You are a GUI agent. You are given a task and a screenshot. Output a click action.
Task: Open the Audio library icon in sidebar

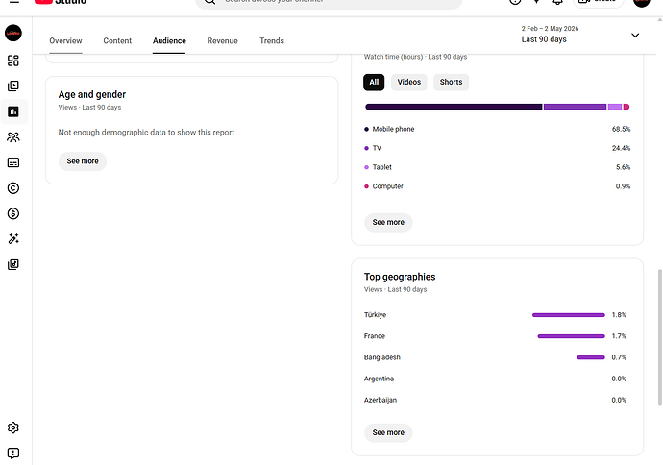click(13, 264)
